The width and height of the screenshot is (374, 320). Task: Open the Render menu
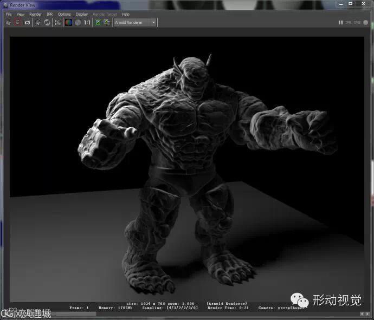(35, 14)
